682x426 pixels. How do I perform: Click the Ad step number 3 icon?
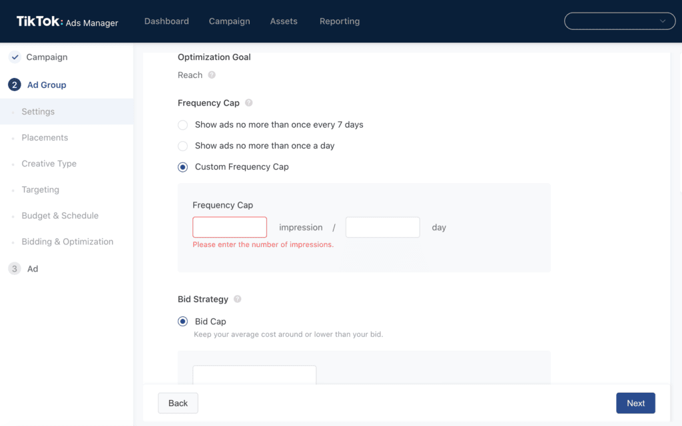tap(15, 269)
